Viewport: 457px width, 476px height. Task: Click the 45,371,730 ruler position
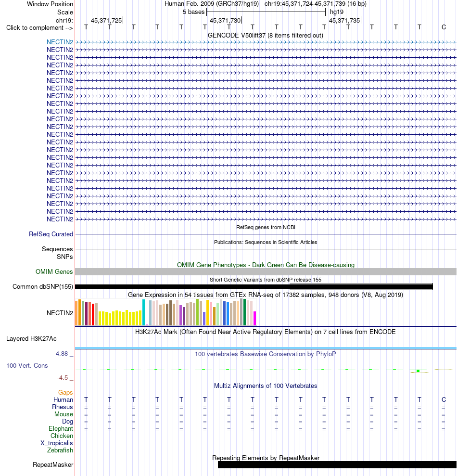[225, 20]
